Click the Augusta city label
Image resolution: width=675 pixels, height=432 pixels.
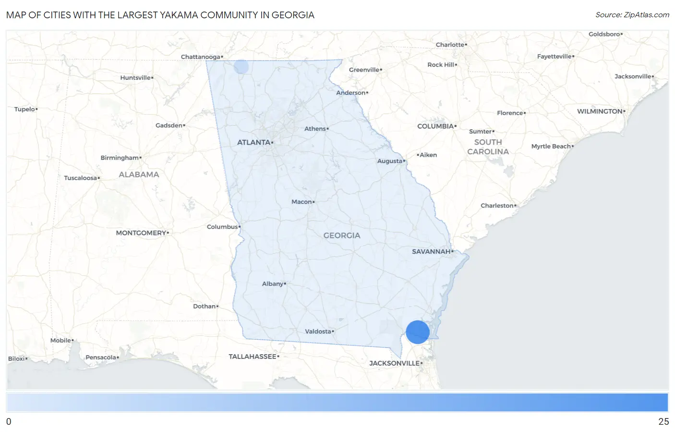coord(390,161)
